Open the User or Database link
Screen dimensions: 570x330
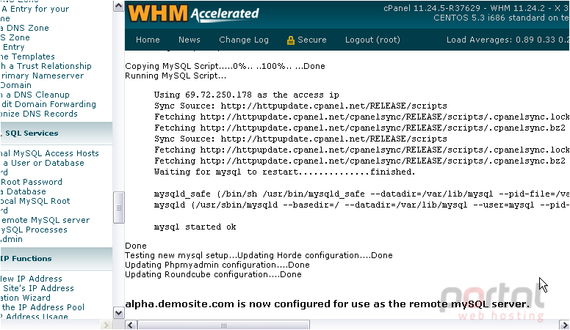(42, 163)
